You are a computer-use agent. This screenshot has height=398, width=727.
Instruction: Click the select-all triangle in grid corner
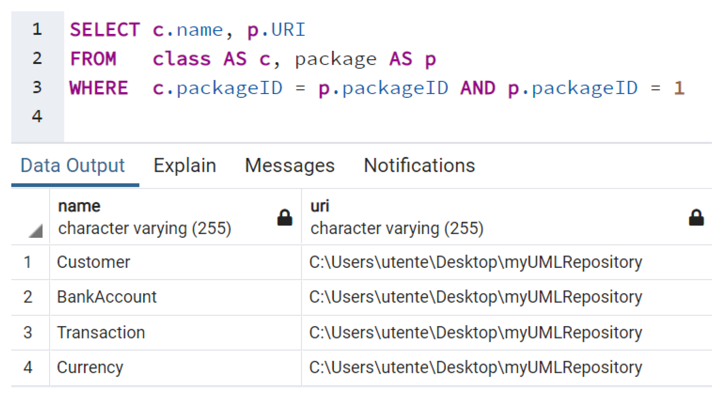point(35,231)
